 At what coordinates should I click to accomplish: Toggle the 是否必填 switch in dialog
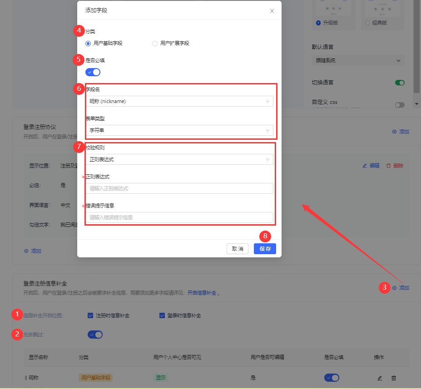click(93, 72)
